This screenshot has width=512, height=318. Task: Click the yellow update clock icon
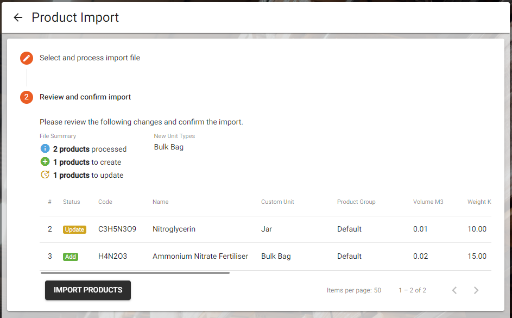pos(45,175)
